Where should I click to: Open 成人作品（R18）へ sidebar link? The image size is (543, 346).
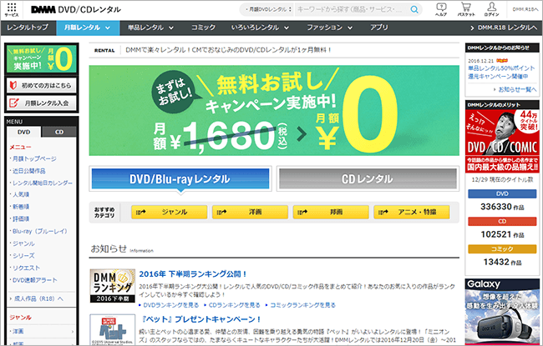pos(38,298)
